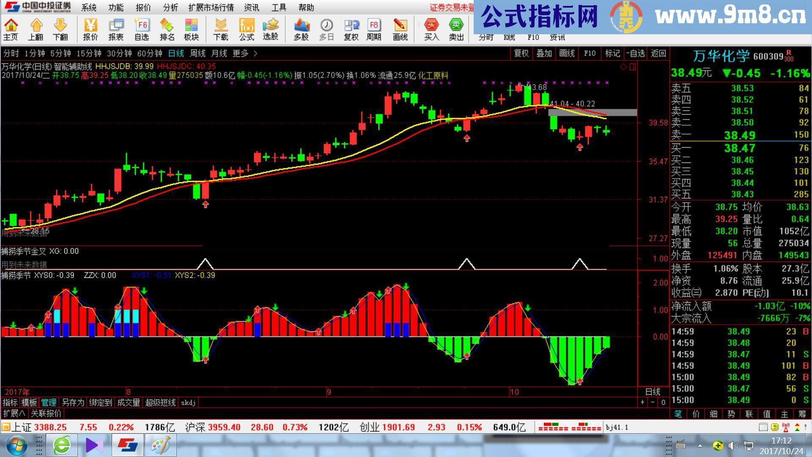Image resolution: width=812 pixels, height=457 pixels.
Task: Open the 公式 formula manager
Action: (246, 28)
